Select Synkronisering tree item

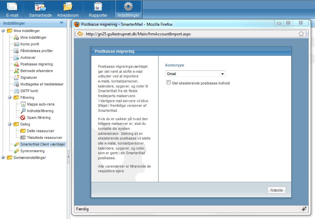(x=32, y=151)
